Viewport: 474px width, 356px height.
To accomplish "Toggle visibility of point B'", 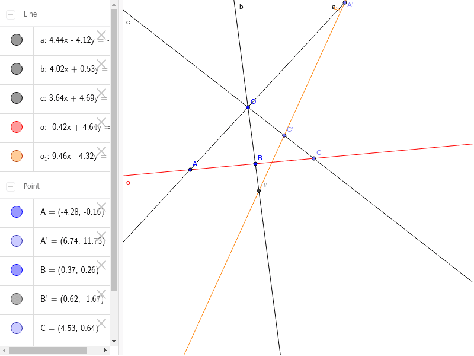I will [17, 299].
